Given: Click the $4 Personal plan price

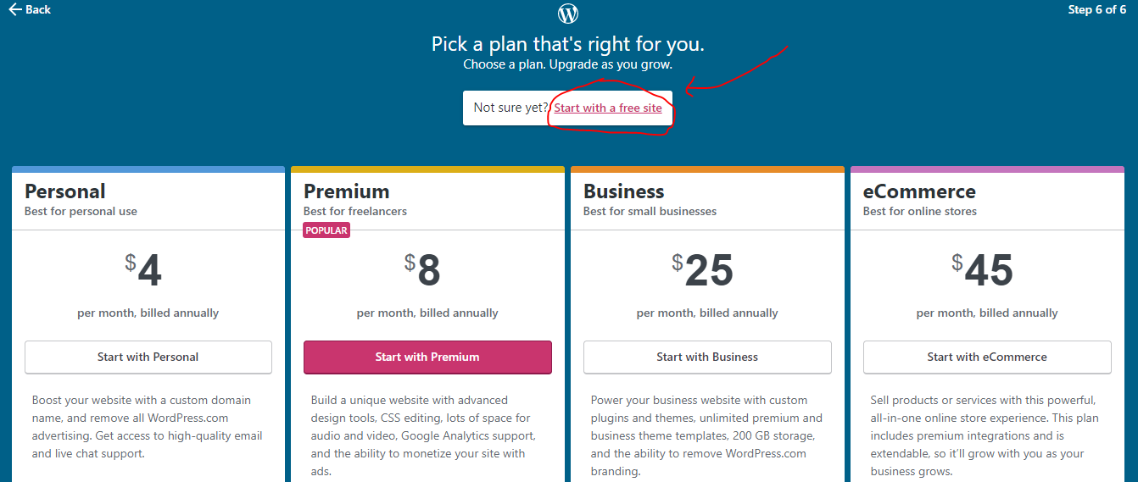Looking at the screenshot, I should tap(144, 270).
